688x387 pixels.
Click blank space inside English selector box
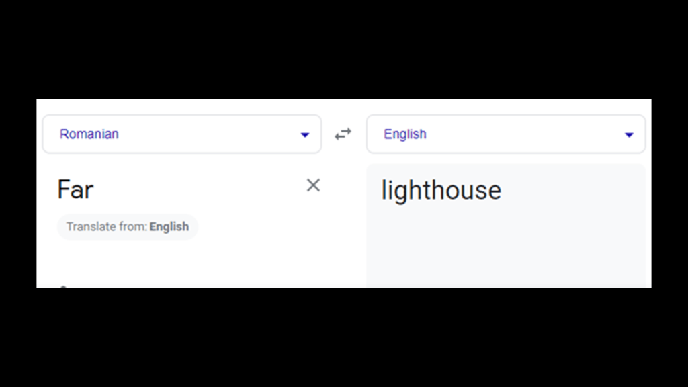tap(524, 134)
